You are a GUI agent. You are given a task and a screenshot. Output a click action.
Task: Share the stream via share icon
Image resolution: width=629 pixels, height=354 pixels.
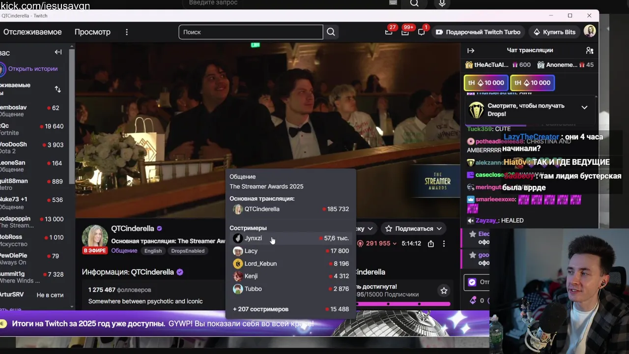431,243
